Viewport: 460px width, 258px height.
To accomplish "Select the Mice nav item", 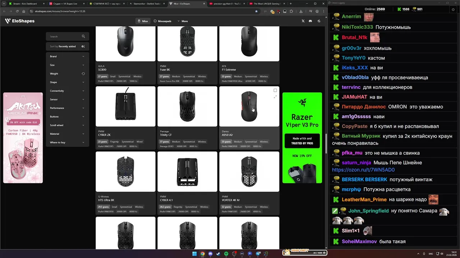I will click(x=143, y=21).
